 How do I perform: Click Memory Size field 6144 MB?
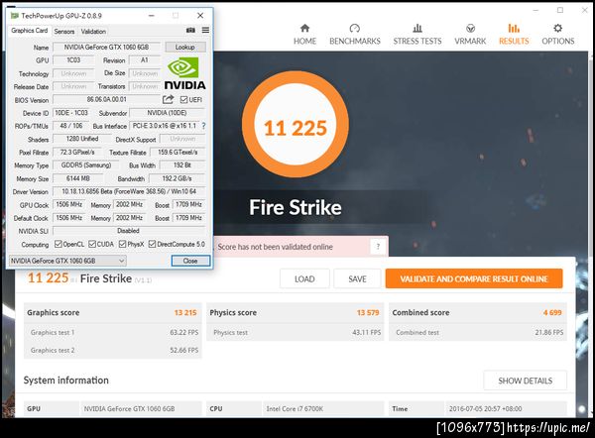pyautogui.click(x=77, y=178)
